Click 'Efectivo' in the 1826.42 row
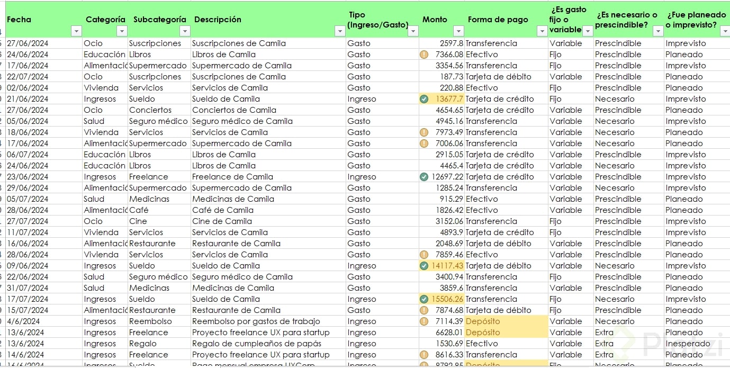Image resolution: width=730 pixels, height=368 pixels. pos(482,210)
